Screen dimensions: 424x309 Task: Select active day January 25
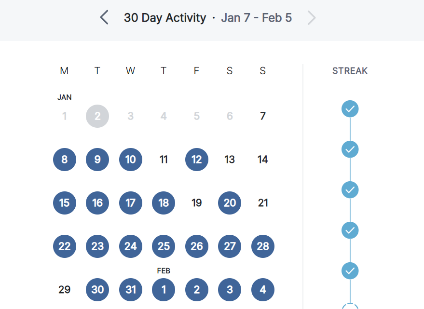164,246
